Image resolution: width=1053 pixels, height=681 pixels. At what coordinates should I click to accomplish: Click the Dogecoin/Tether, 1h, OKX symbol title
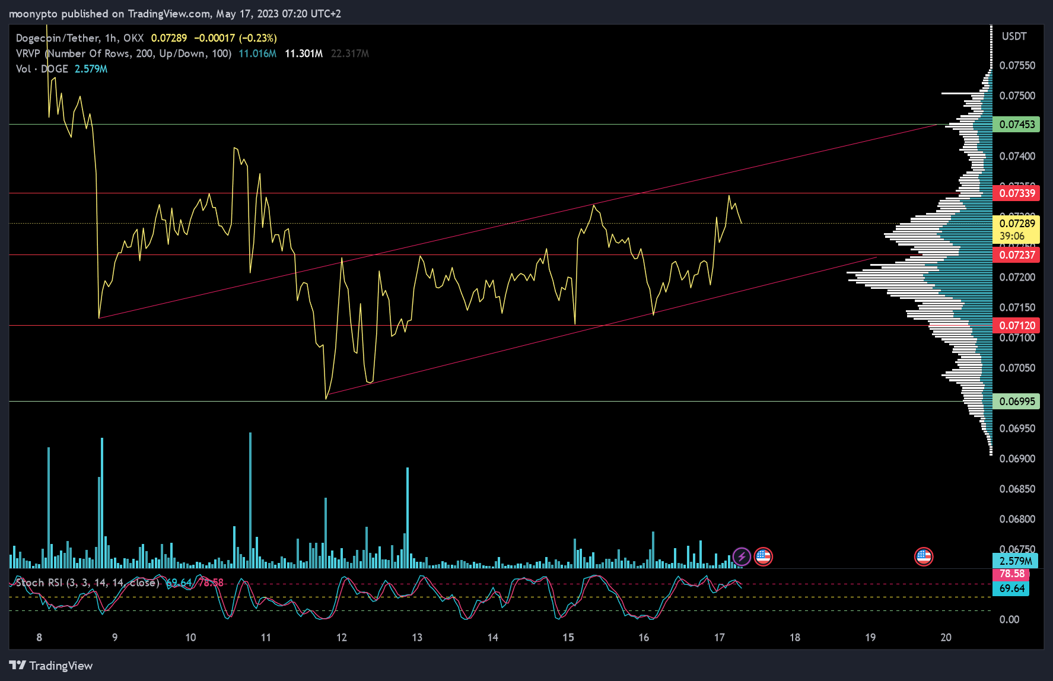pos(79,38)
